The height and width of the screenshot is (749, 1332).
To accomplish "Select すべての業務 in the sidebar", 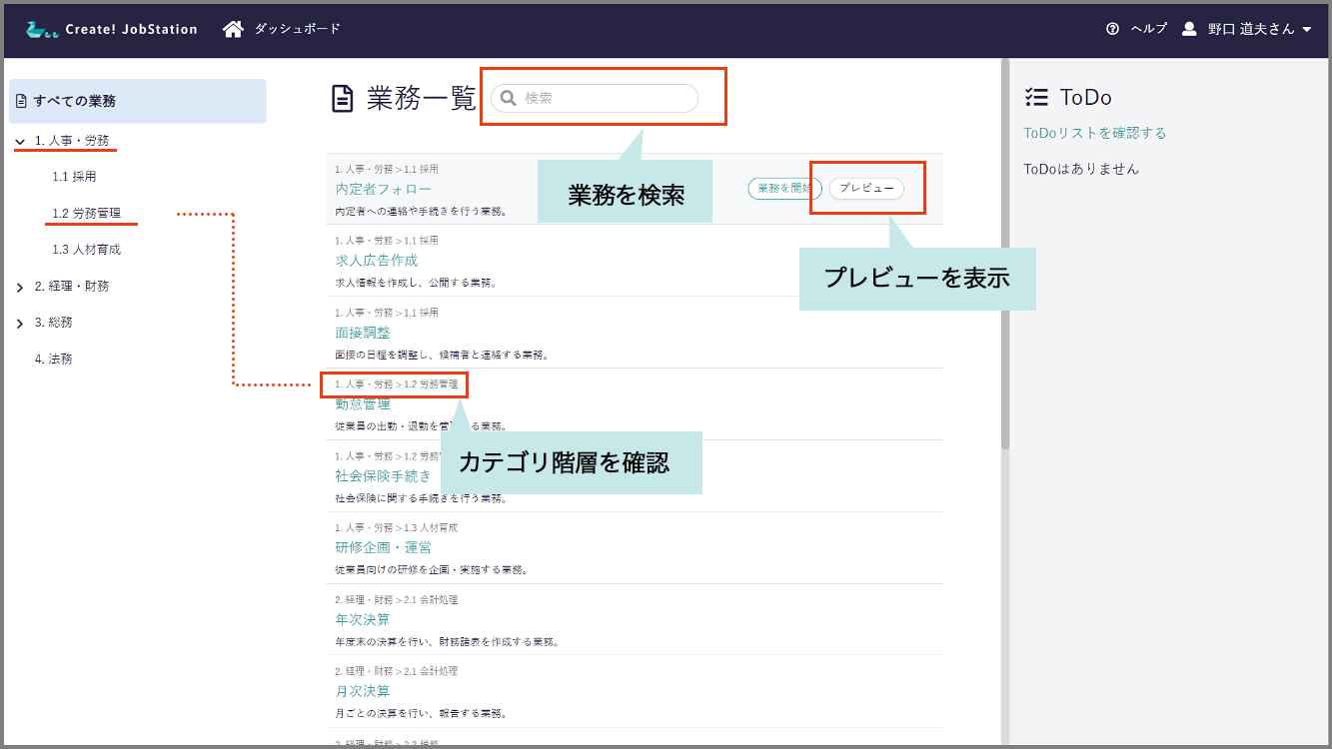I will click(x=138, y=101).
